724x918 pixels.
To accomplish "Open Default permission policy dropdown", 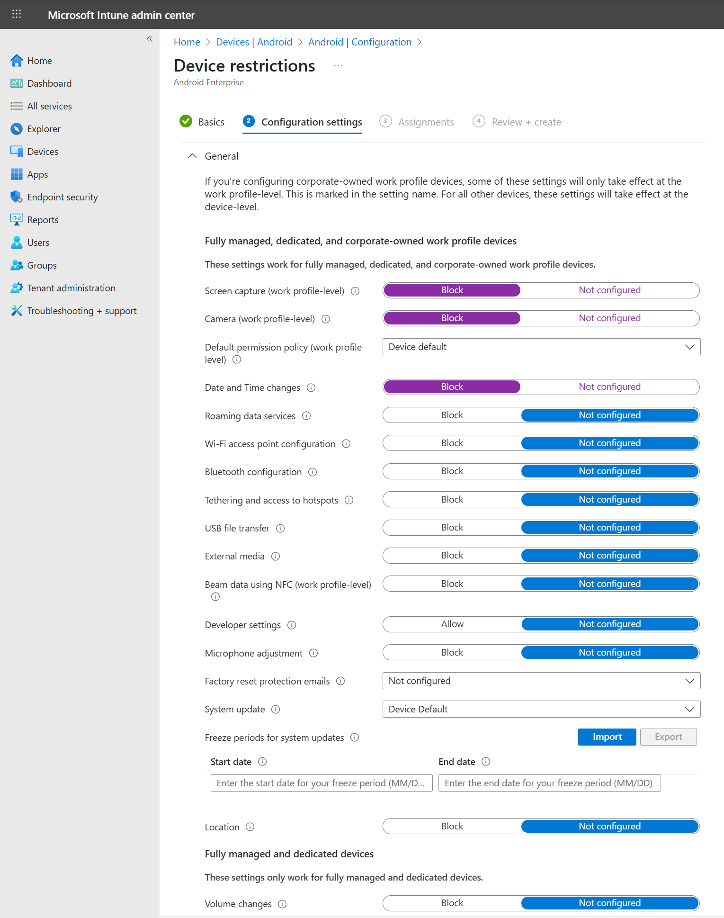I will coord(541,347).
